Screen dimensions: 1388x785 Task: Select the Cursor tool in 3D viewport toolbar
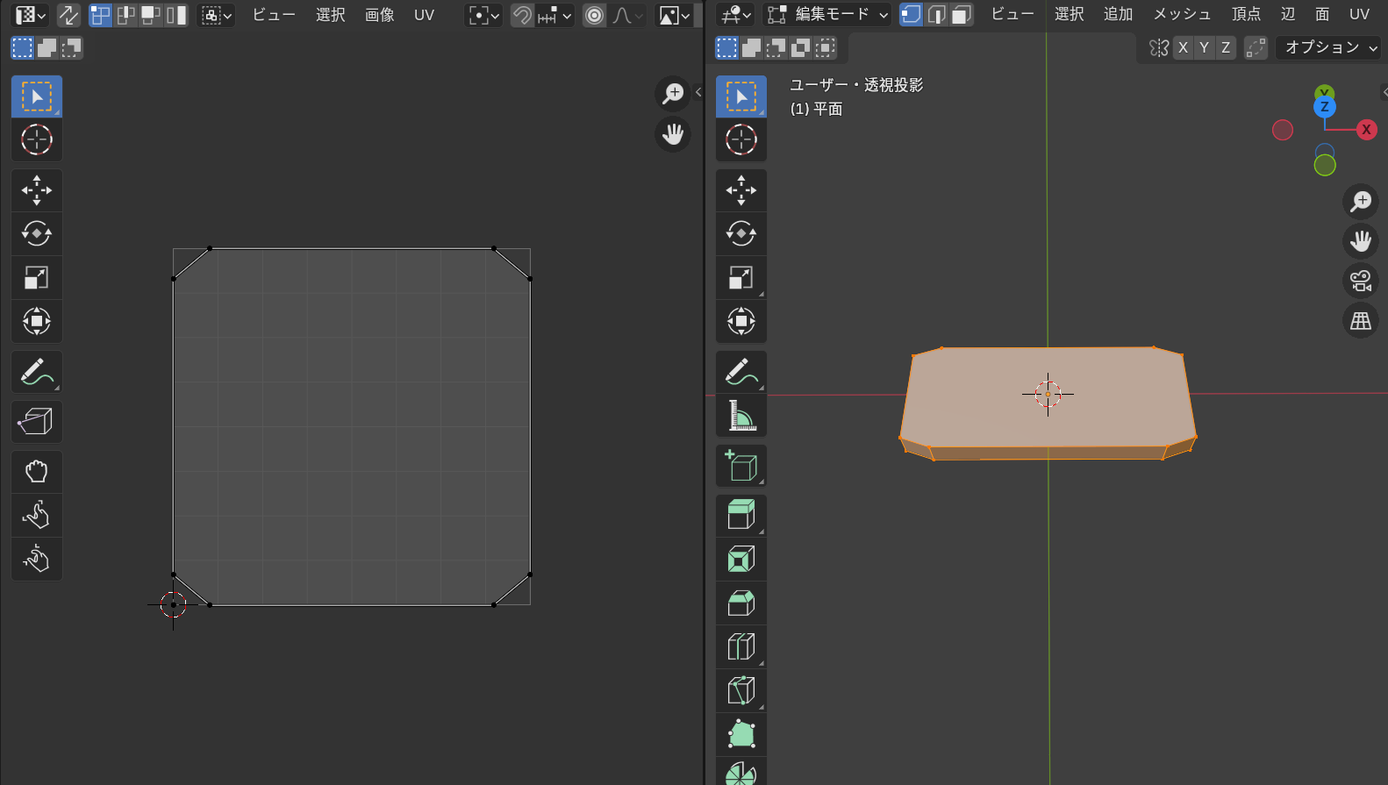tap(741, 139)
